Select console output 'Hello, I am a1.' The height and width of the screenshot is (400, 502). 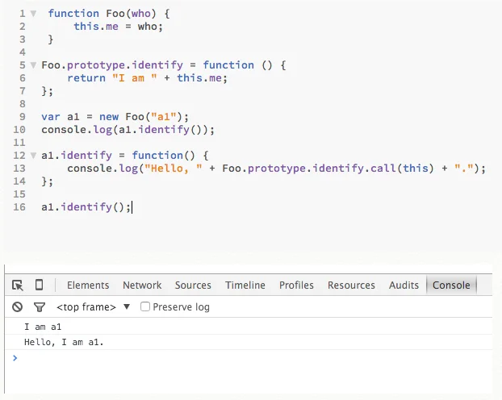coord(64,342)
